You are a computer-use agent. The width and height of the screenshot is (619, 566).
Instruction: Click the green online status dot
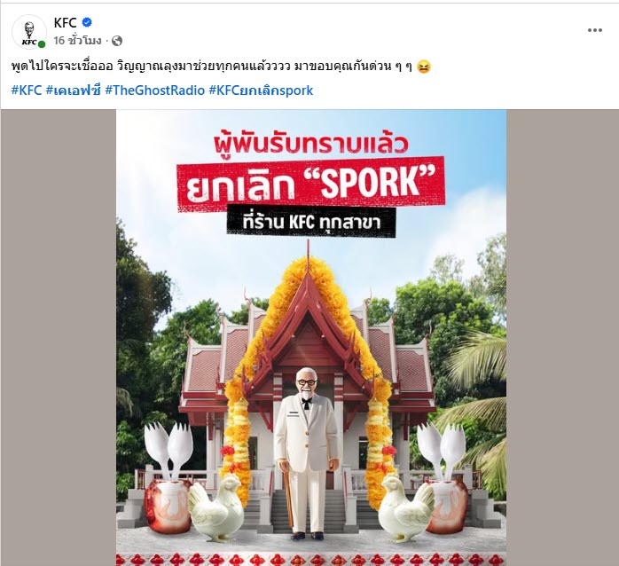42,44
